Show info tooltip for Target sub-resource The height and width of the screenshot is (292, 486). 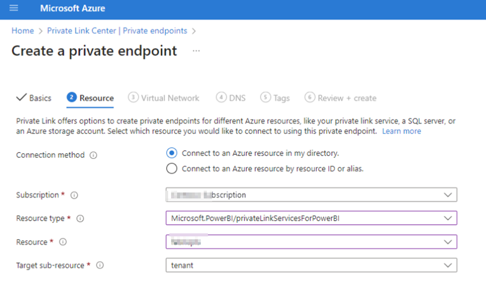(x=100, y=265)
